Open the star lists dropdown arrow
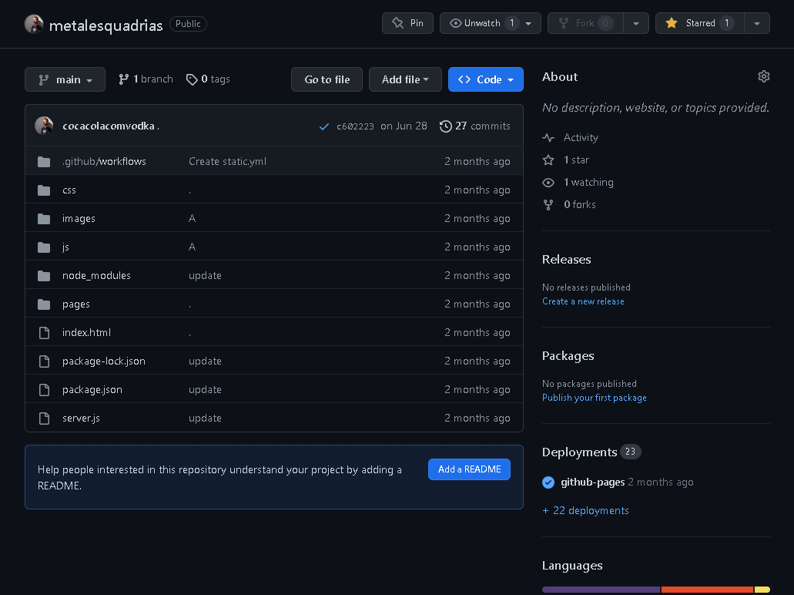The height and width of the screenshot is (595, 794). coord(757,23)
